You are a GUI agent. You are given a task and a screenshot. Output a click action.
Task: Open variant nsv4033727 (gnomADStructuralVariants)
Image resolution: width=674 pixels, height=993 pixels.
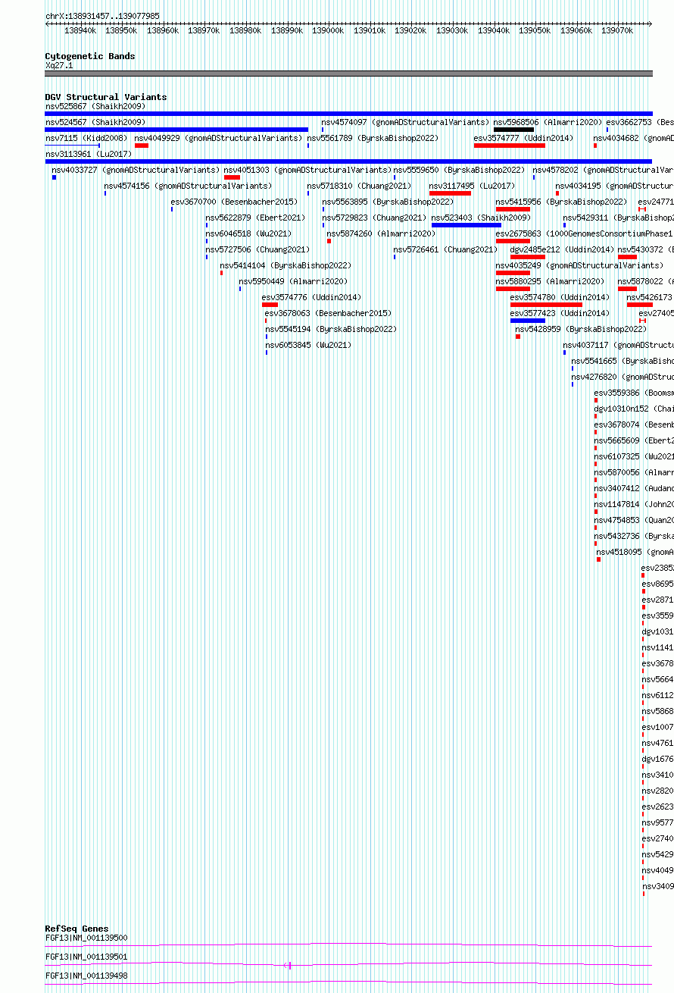(x=136, y=170)
